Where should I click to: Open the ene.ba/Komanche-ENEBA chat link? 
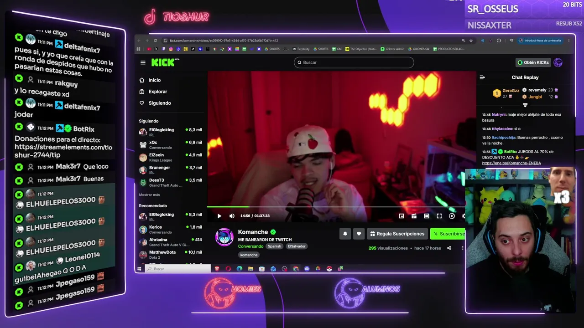pyautogui.click(x=511, y=163)
